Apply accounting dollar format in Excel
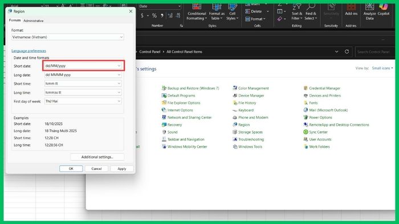Screen dimensions: 399x224 coord(142,15)
